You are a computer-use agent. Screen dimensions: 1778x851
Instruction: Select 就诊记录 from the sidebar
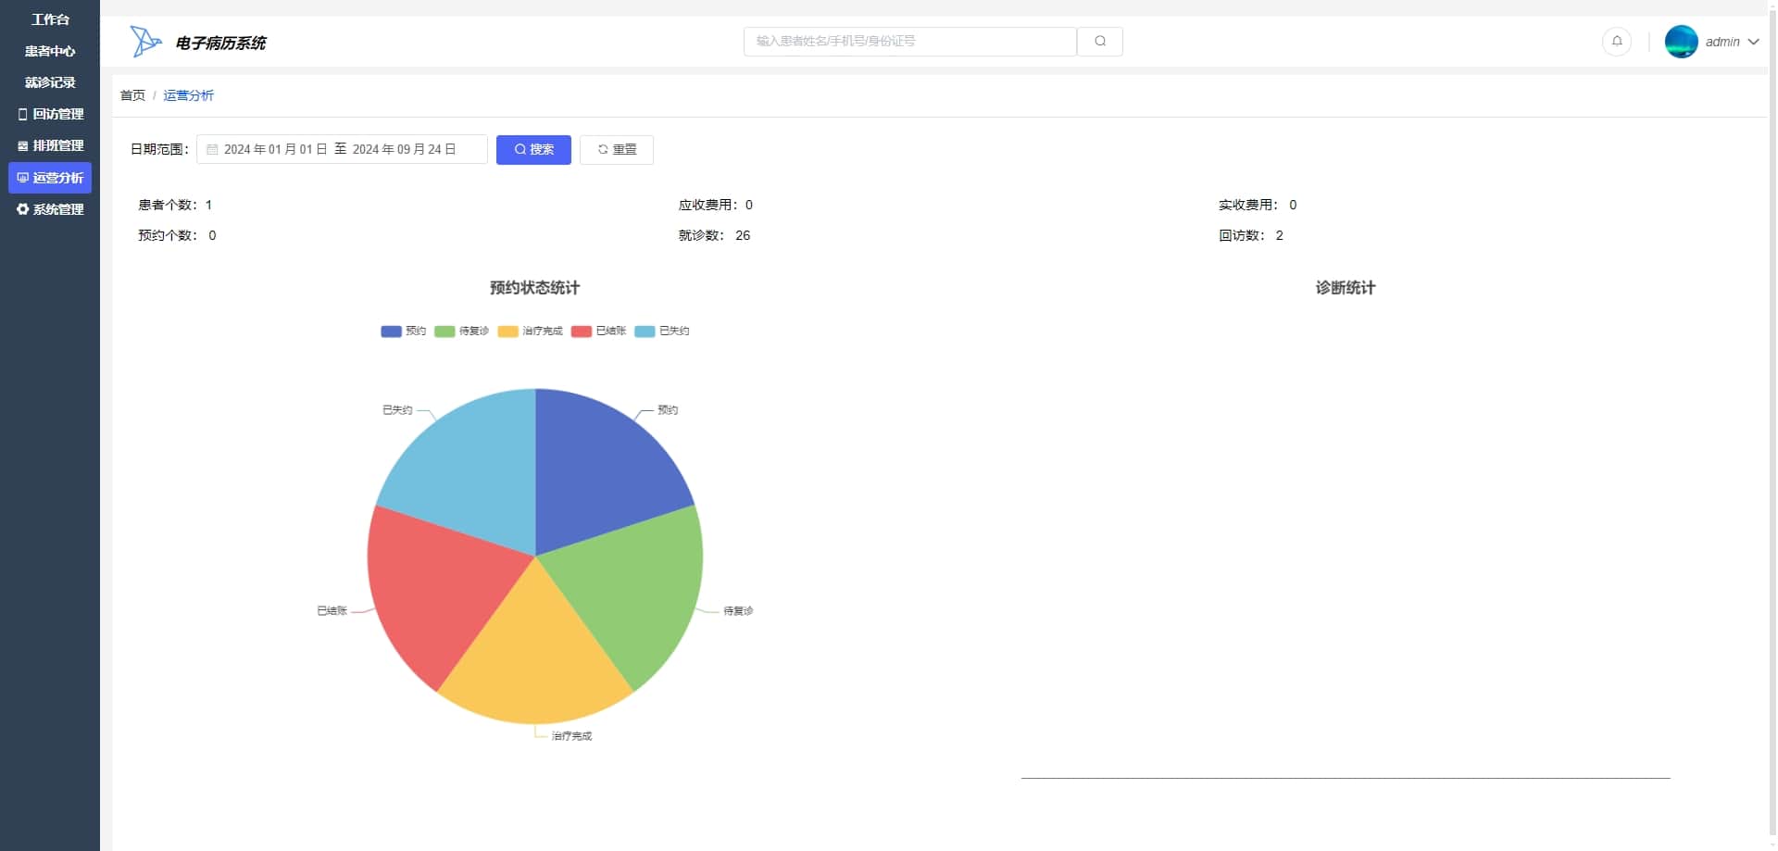(50, 82)
